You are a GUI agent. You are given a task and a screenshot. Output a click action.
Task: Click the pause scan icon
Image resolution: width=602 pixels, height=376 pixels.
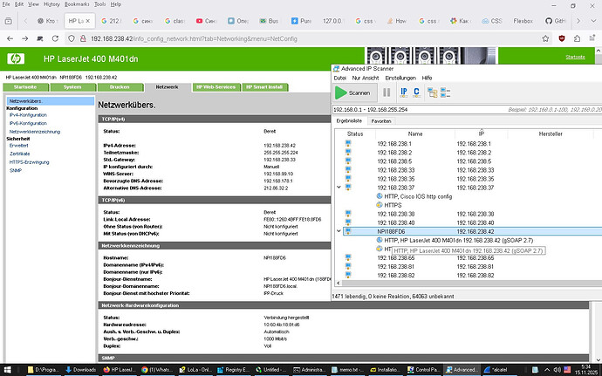[x=387, y=92]
